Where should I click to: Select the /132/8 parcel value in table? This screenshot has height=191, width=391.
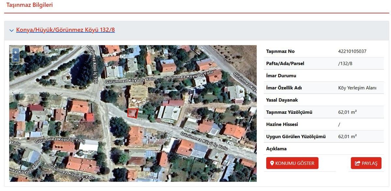click(345, 64)
